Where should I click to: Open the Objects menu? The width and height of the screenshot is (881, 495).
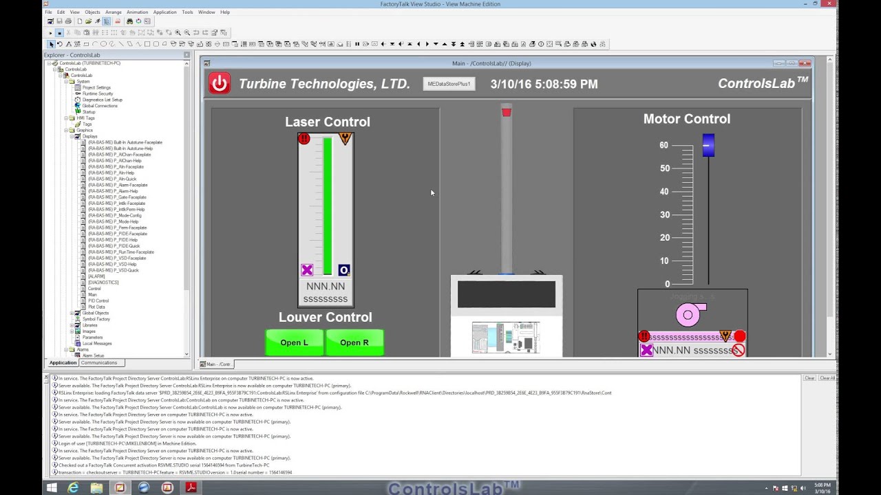[92, 12]
